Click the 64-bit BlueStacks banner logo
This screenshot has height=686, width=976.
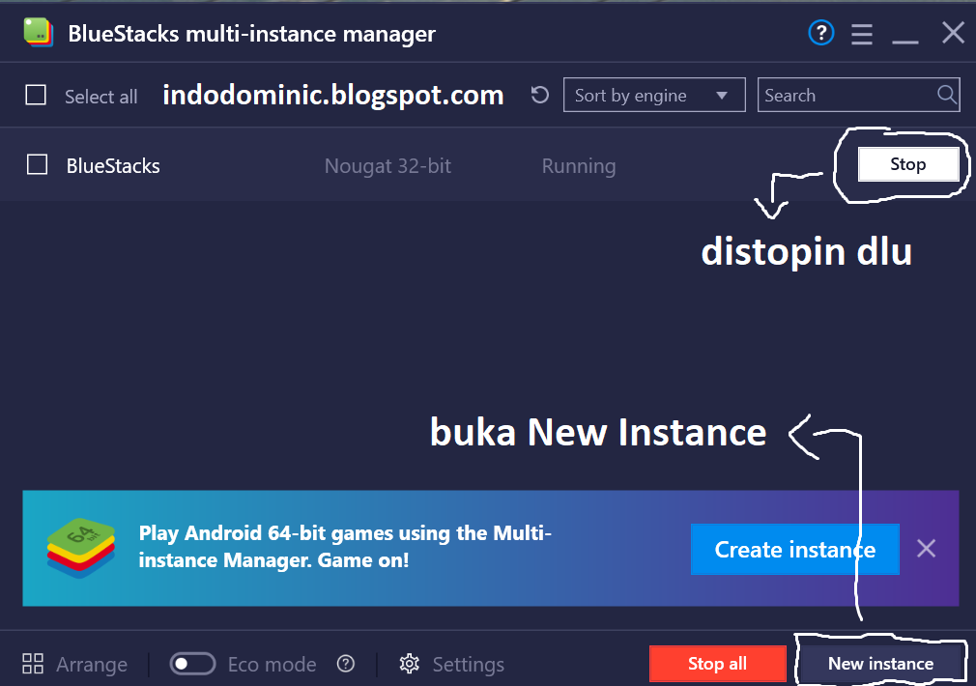[81, 548]
